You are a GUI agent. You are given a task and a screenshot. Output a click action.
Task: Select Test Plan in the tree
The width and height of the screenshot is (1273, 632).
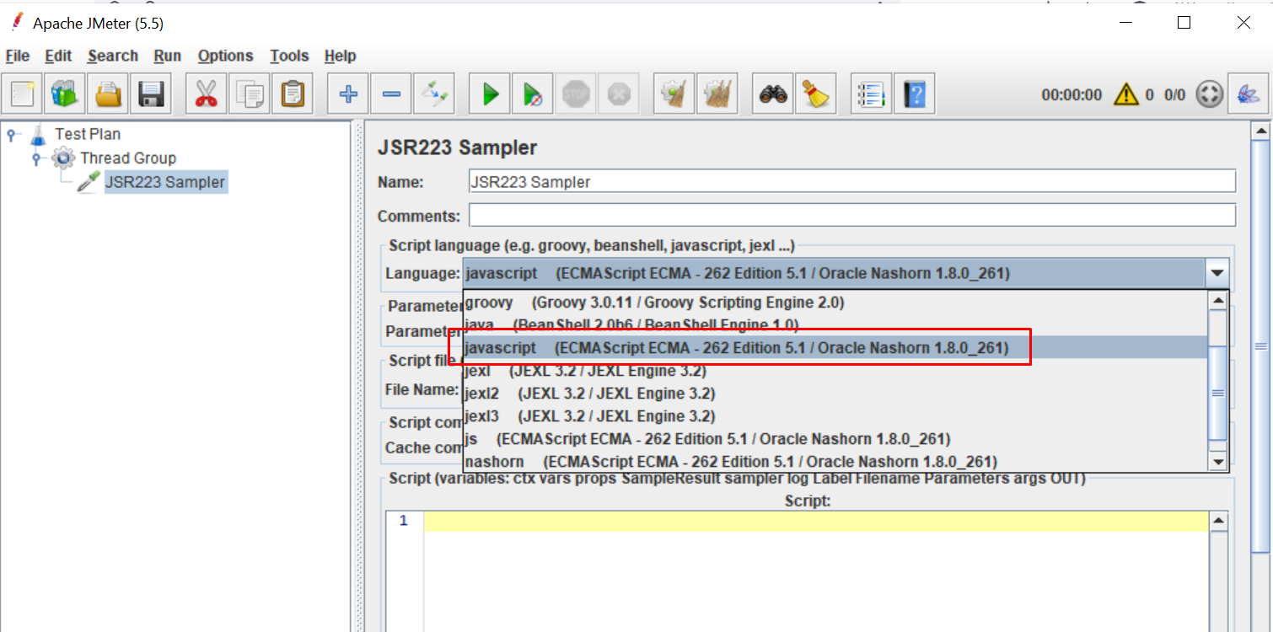pyautogui.click(x=88, y=134)
